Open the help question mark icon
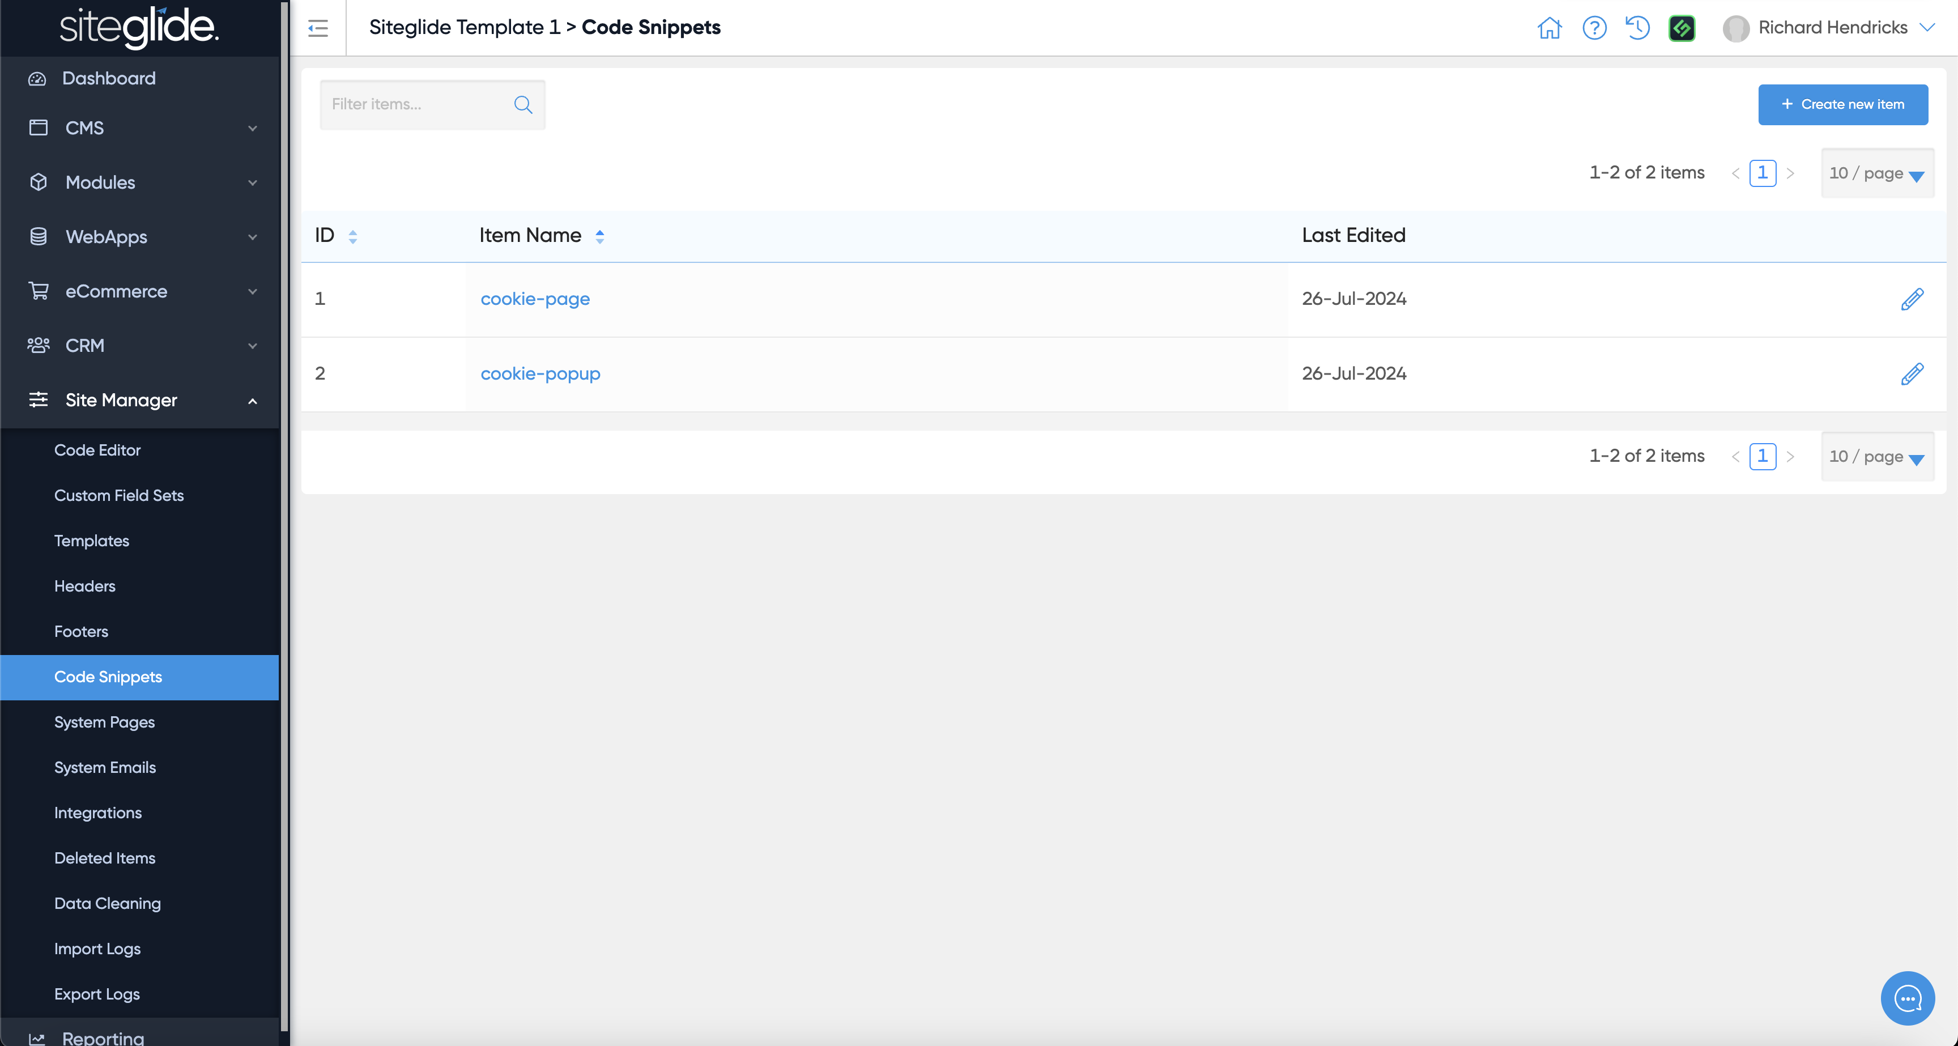This screenshot has height=1046, width=1958. pyautogui.click(x=1594, y=28)
